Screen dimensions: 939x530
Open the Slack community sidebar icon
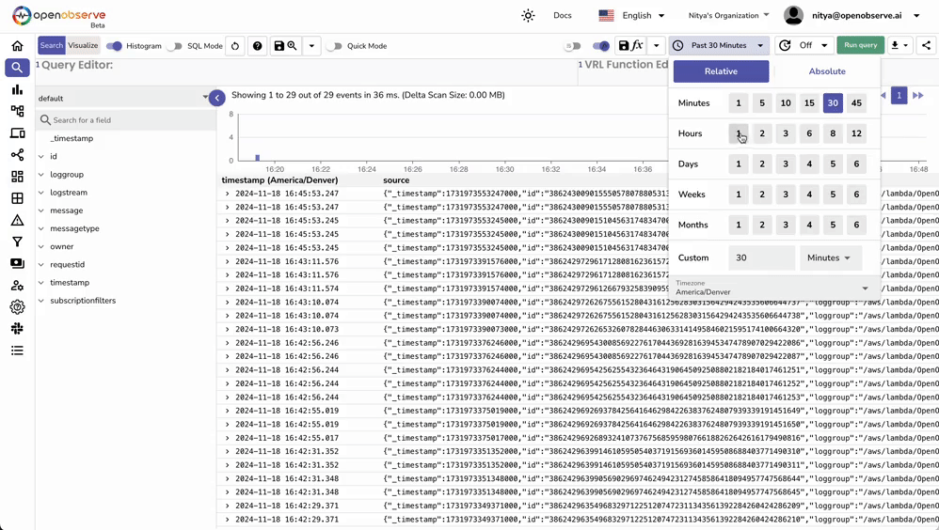coord(17,328)
